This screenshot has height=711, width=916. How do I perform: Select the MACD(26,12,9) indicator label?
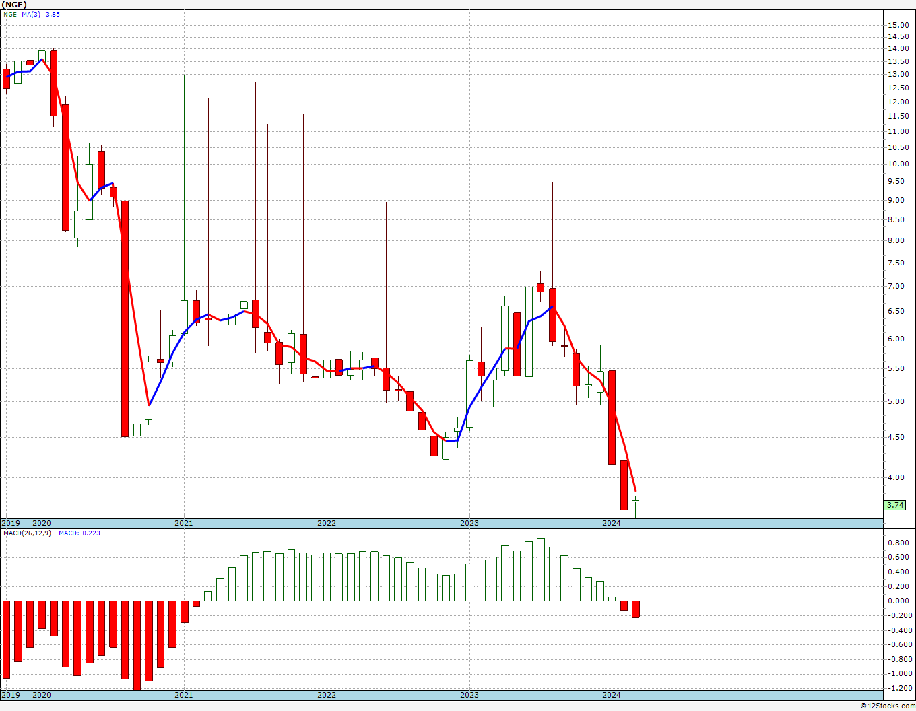(27, 533)
